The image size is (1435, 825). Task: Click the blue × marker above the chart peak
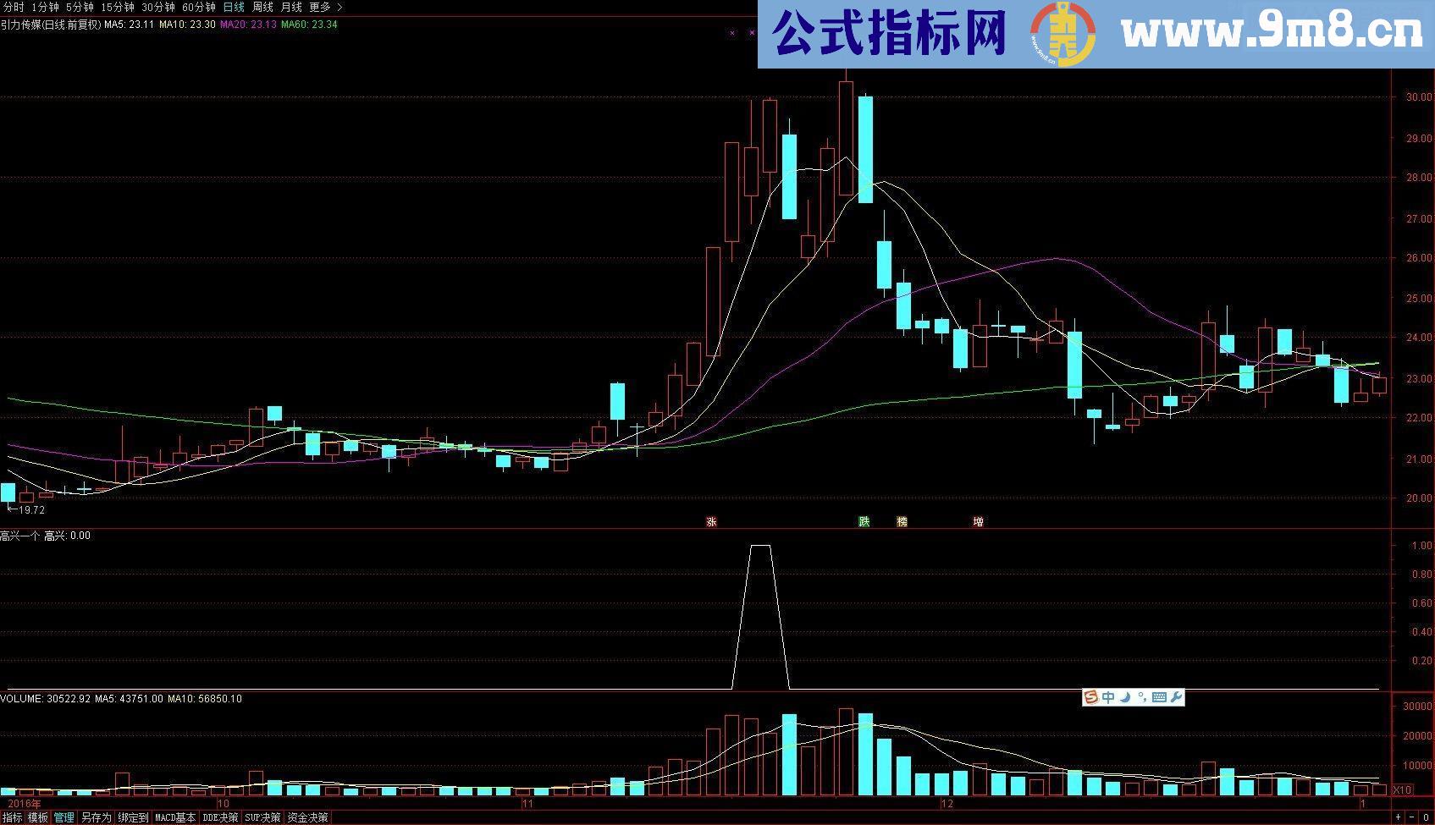731,33
